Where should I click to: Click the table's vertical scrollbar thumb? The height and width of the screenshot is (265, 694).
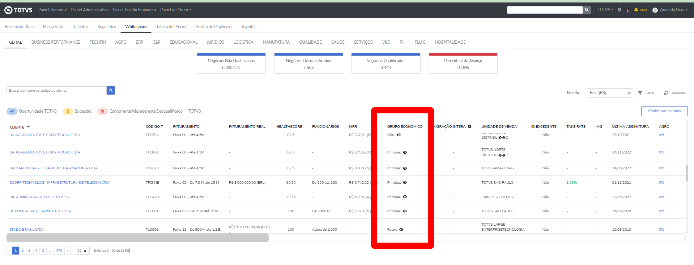687,173
